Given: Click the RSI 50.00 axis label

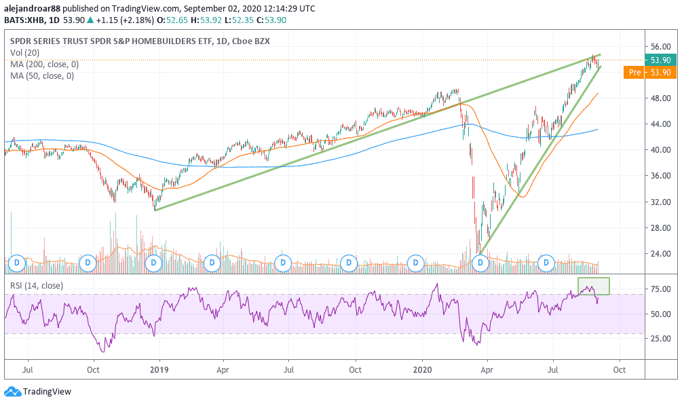Looking at the screenshot, I should tap(660, 314).
